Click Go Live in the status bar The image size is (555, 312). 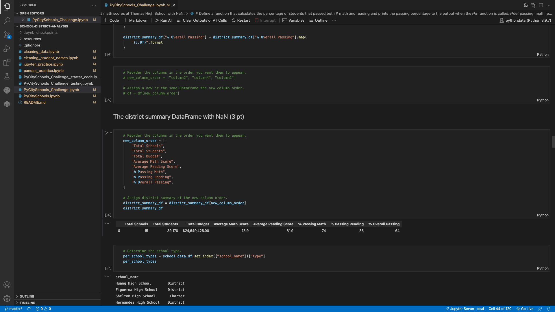525,309
